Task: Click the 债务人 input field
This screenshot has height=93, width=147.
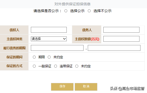Action: (121, 30)
